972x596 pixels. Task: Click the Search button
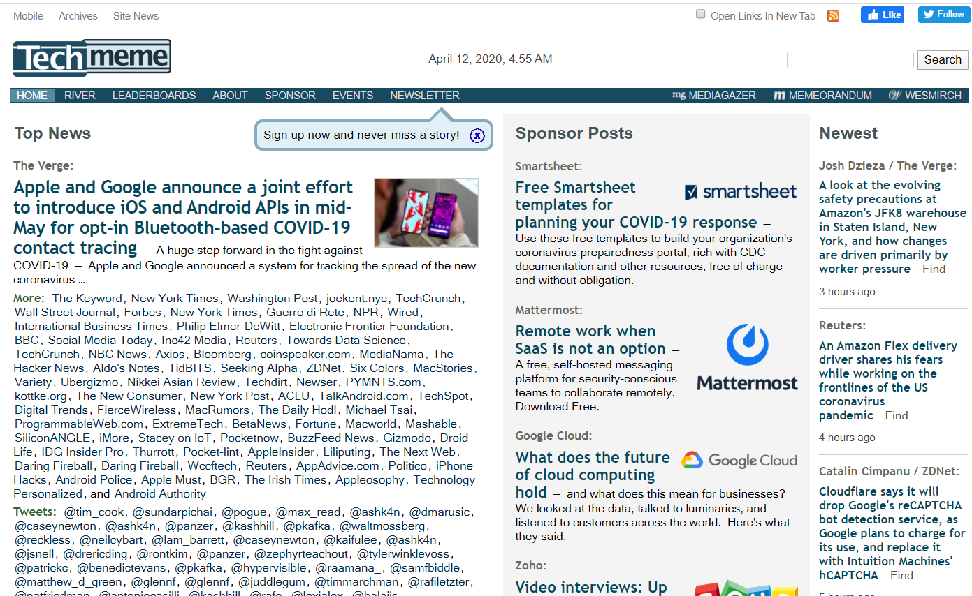point(943,59)
